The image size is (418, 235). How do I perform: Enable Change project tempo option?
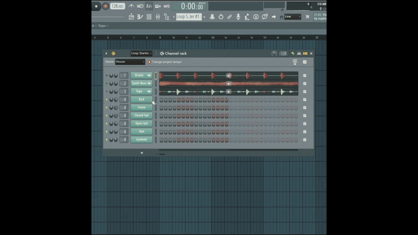coord(165,62)
